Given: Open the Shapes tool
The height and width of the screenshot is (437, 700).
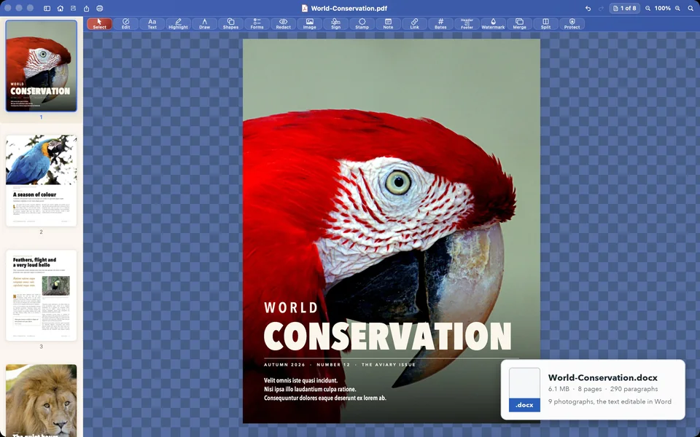Looking at the screenshot, I should [x=231, y=23].
